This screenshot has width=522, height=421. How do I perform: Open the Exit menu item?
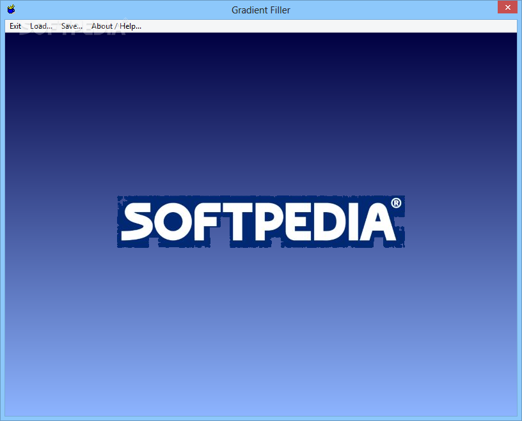[x=15, y=26]
